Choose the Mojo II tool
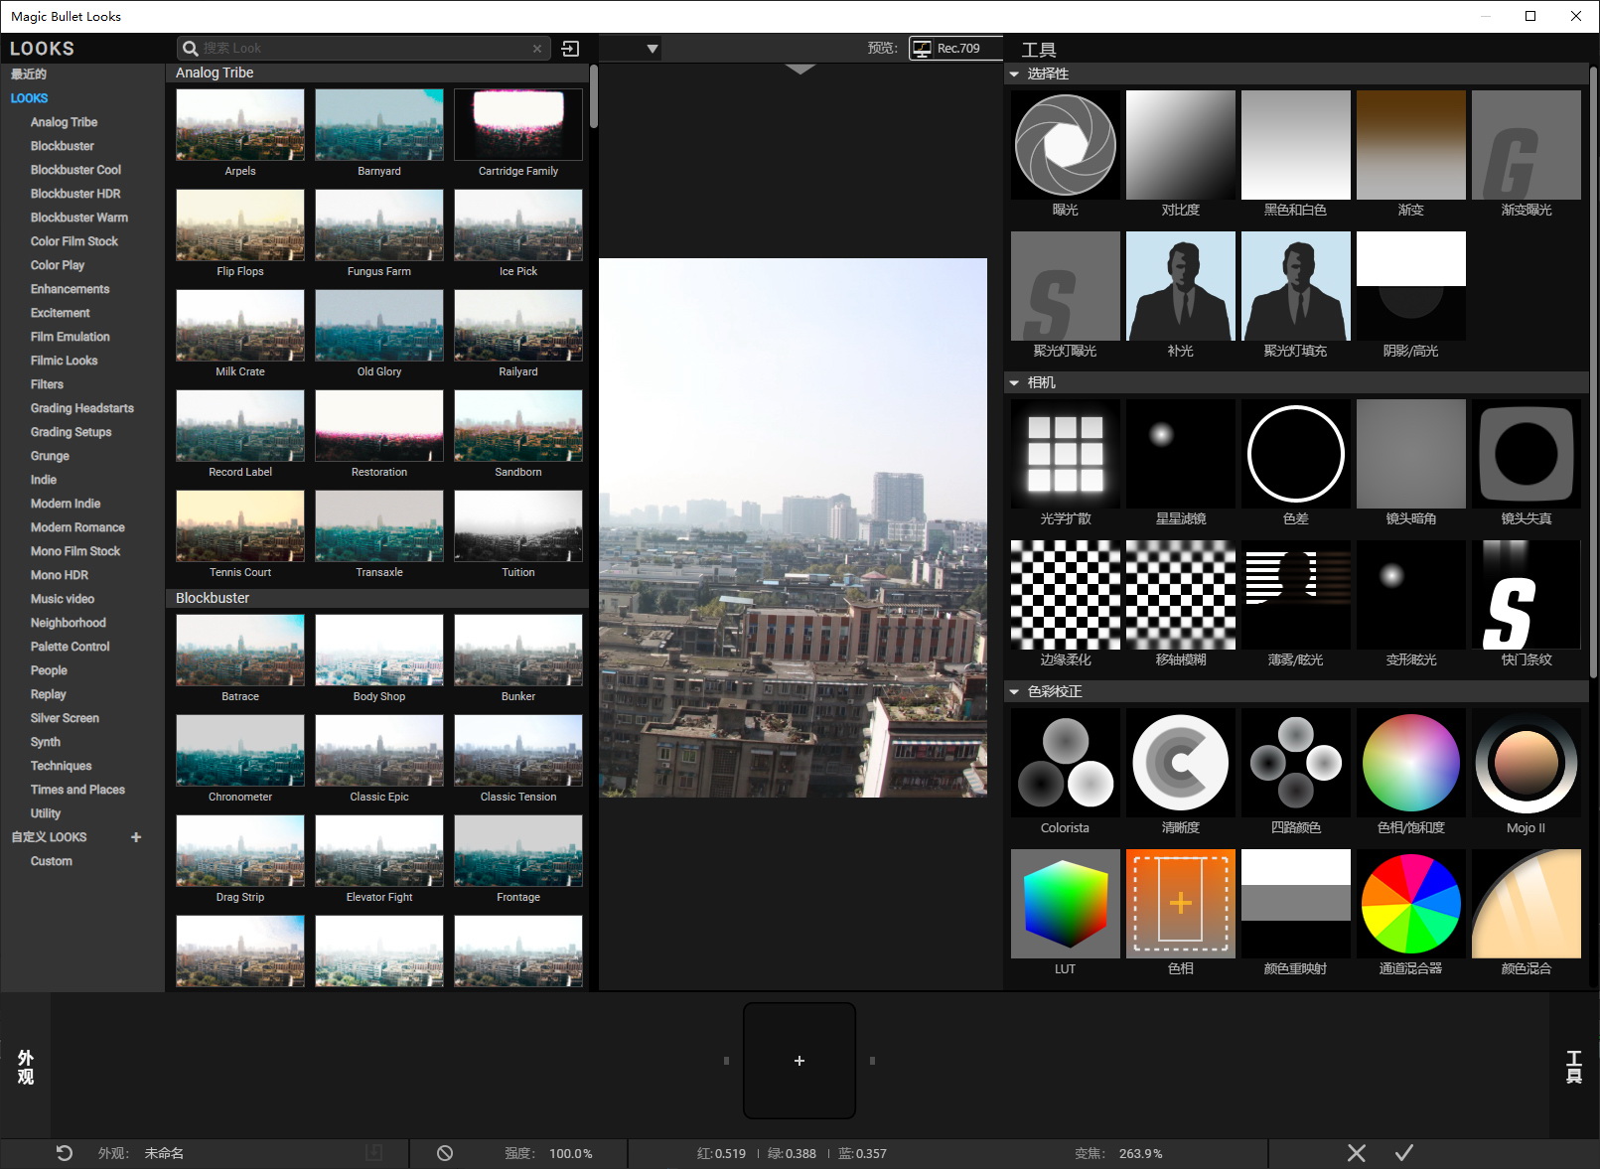Image resolution: width=1600 pixels, height=1169 pixels. 1526,763
